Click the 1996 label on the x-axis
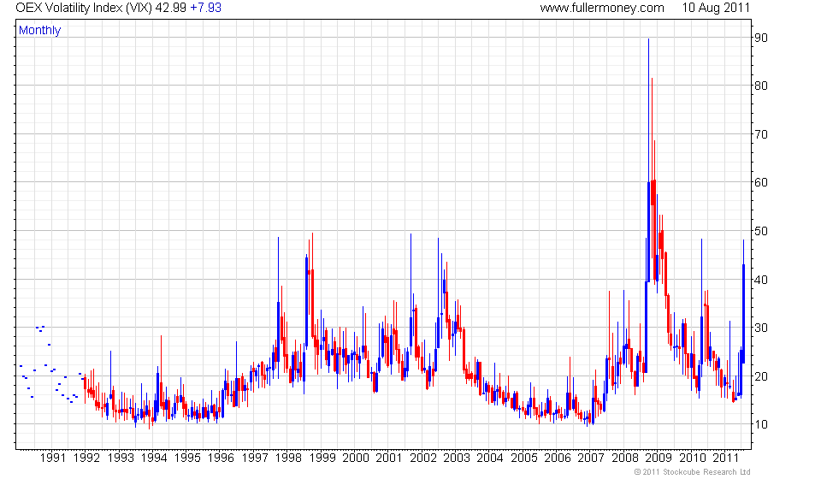 click(x=221, y=458)
